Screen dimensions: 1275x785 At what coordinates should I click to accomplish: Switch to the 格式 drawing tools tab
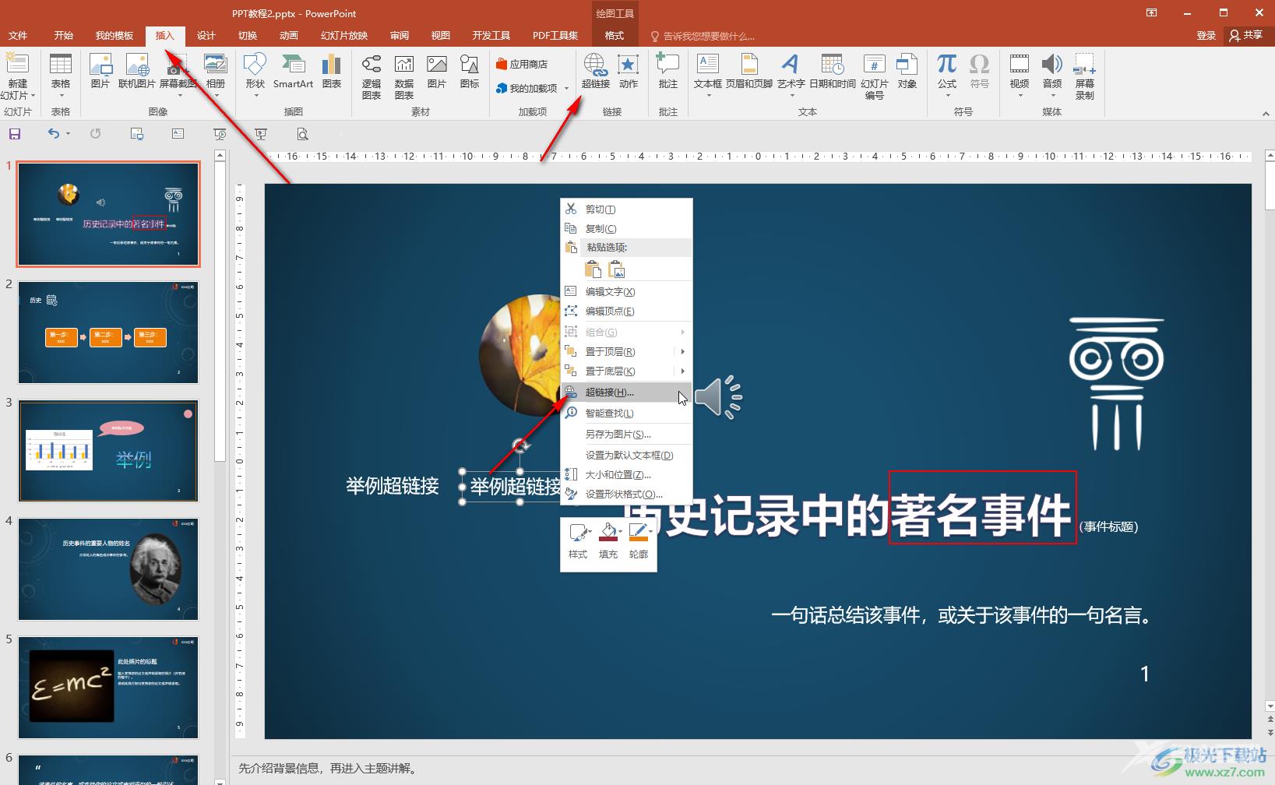point(615,36)
